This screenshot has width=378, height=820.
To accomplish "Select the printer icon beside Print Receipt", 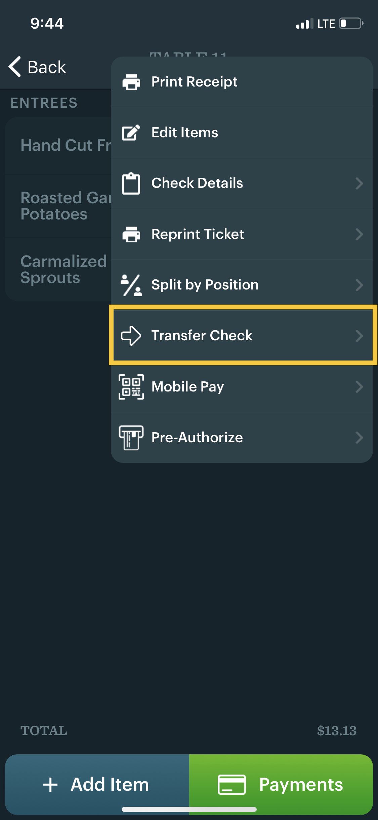I will [x=131, y=81].
